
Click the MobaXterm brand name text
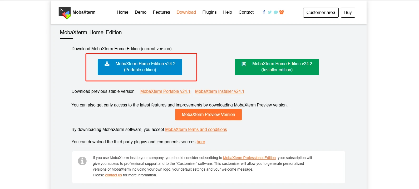point(84,12)
